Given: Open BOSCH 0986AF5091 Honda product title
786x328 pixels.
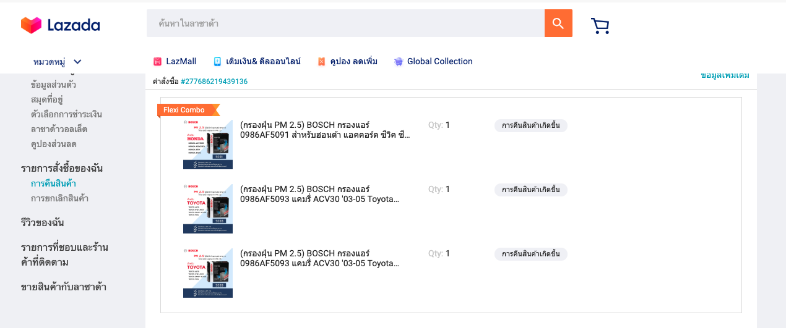Looking at the screenshot, I should [326, 130].
